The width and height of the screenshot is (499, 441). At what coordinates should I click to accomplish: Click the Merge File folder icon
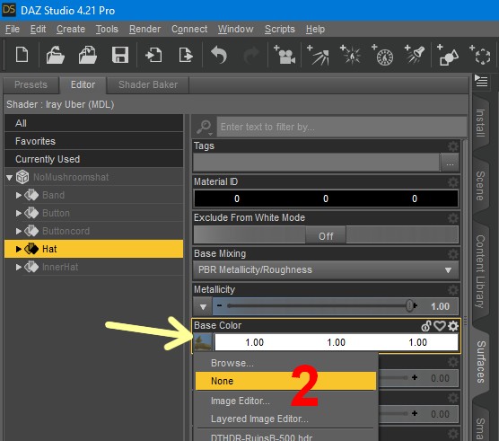pyautogui.click(x=88, y=55)
